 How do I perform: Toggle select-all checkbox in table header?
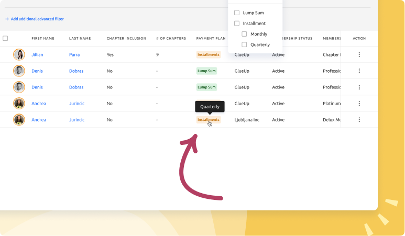pos(5,38)
